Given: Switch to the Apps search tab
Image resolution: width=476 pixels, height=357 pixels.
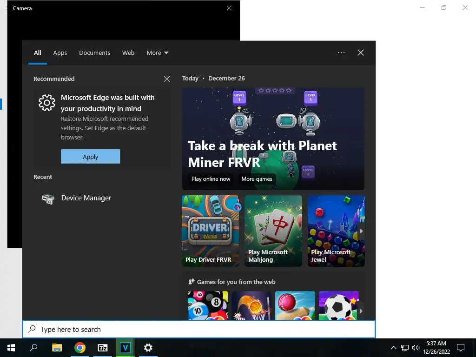Looking at the screenshot, I should 60,53.
